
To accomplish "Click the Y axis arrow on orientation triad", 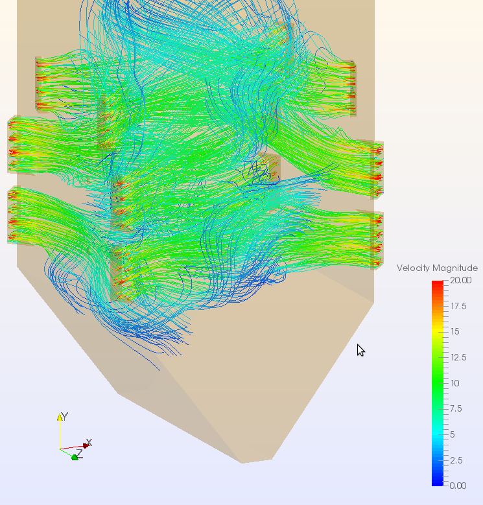I will pyautogui.click(x=60, y=418).
